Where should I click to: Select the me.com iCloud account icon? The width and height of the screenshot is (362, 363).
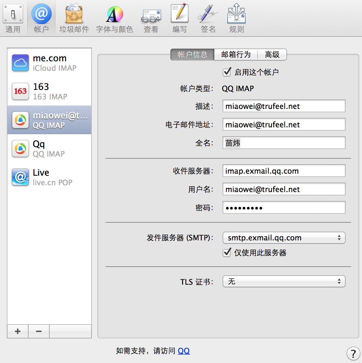(20, 63)
